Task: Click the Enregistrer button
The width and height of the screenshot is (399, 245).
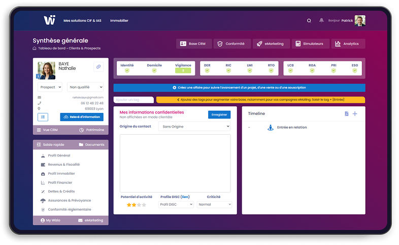Action: pyautogui.click(x=219, y=114)
